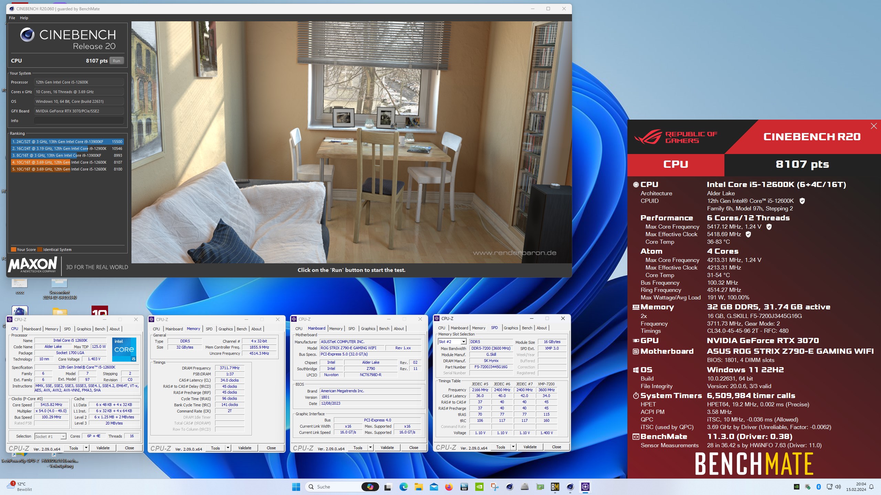The height and width of the screenshot is (495, 881).
Task: Click Validate in CPU-Z CPU window
Action: (103, 448)
